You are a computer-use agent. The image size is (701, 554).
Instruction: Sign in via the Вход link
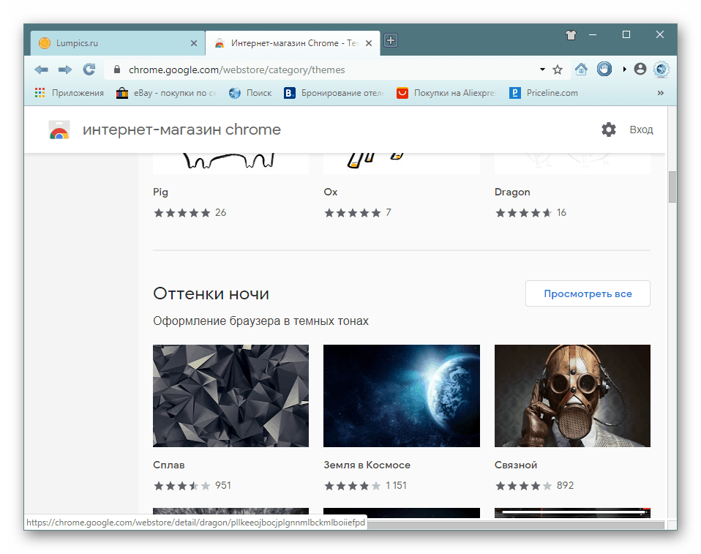(641, 130)
